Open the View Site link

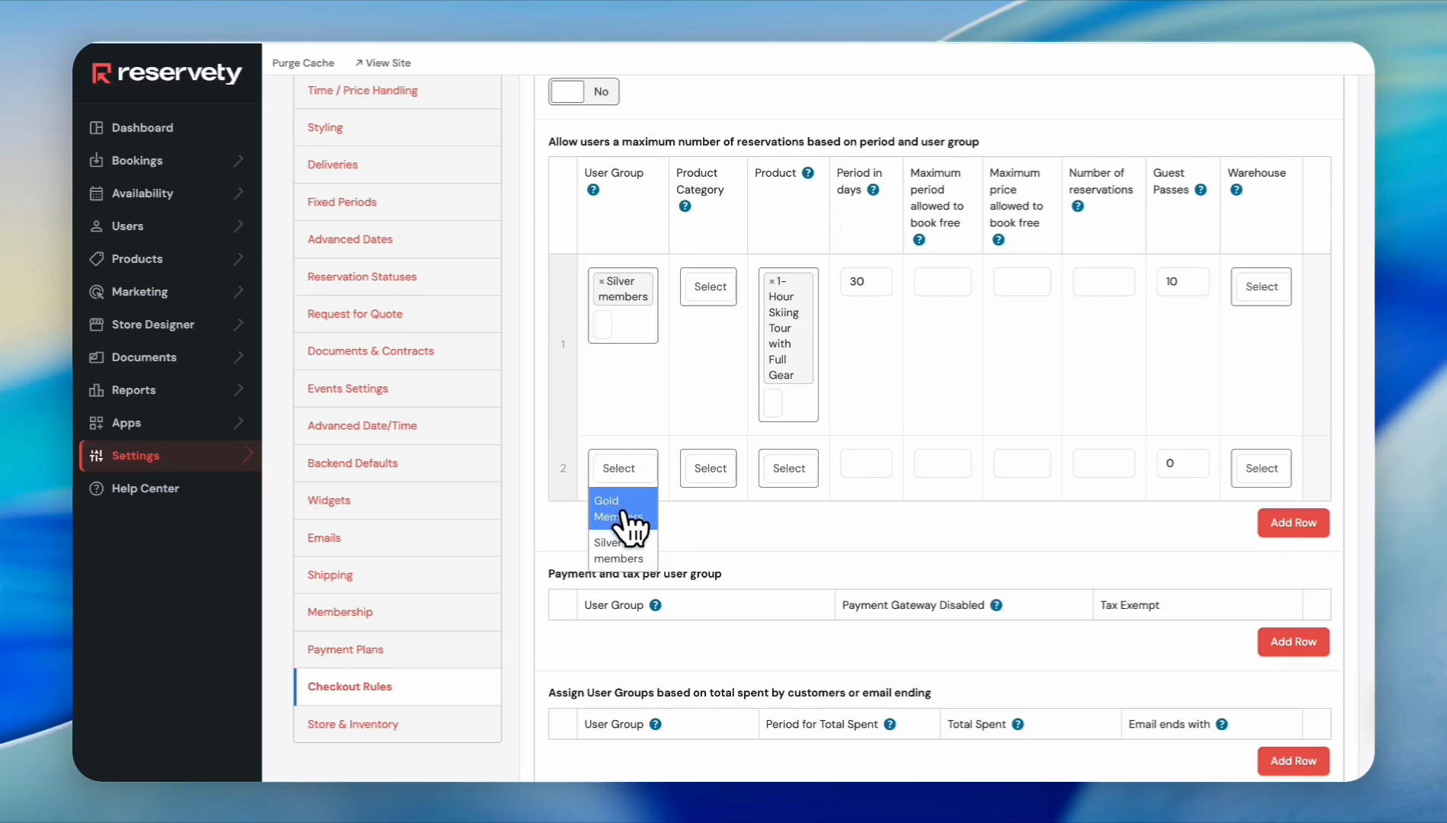383,63
